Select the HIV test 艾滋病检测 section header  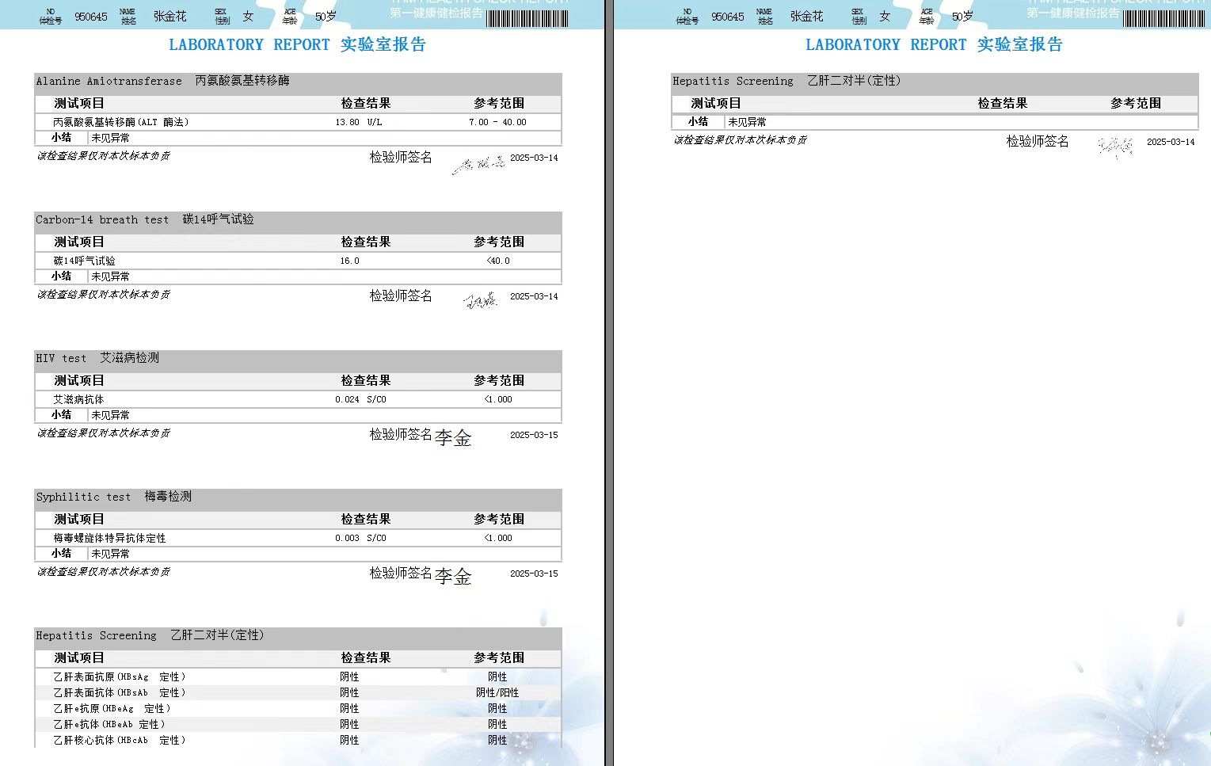[97, 358]
